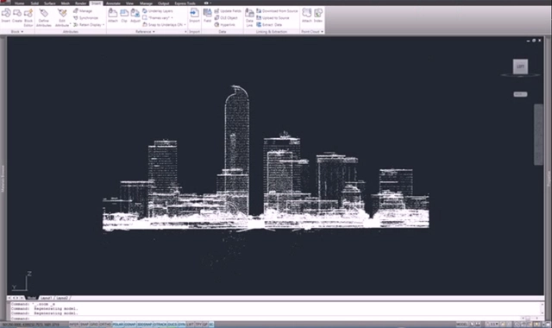Click Download from Source
The image size is (552, 328).
tap(277, 11)
